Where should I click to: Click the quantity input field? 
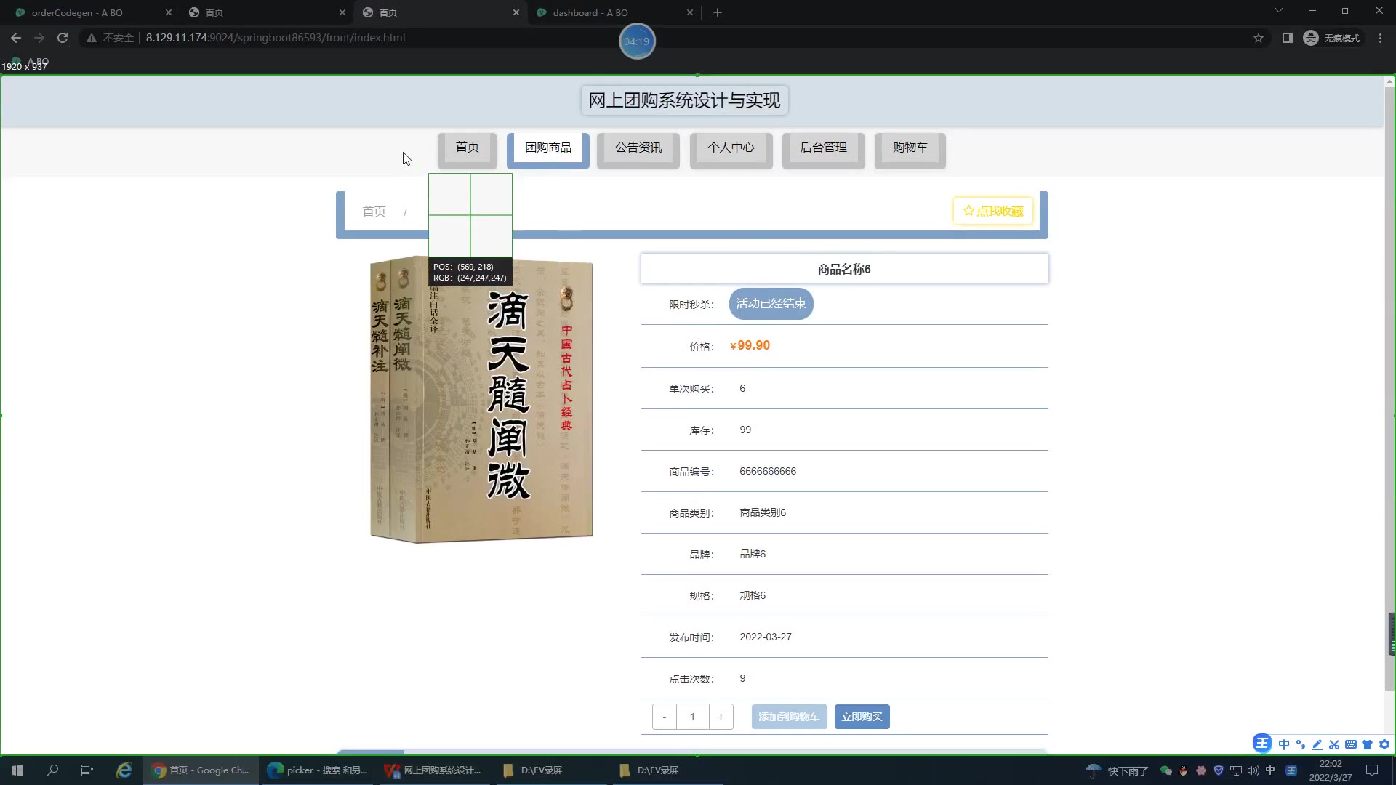[692, 717]
